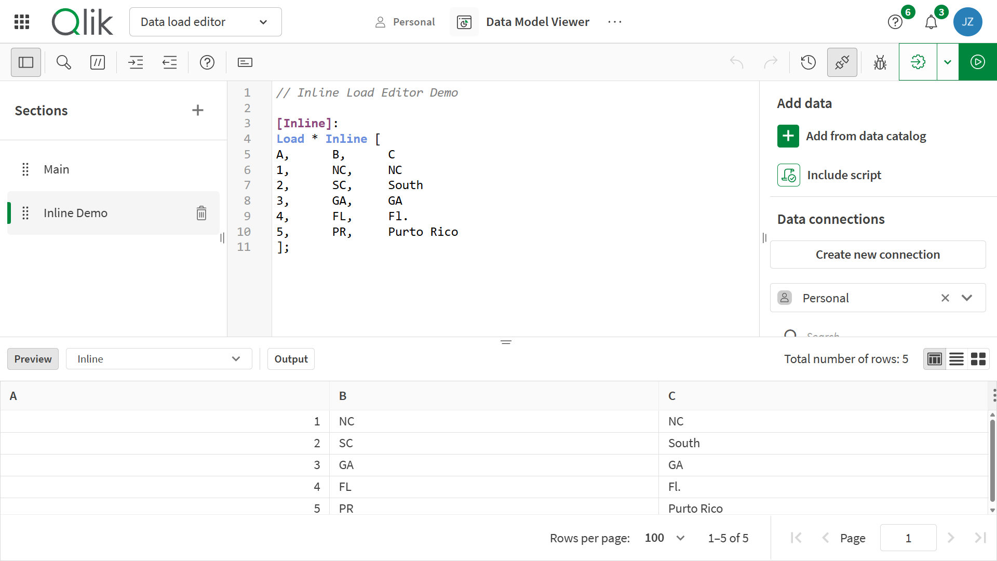Open the Data load editor app dropdown
997x561 pixels.
(205, 22)
